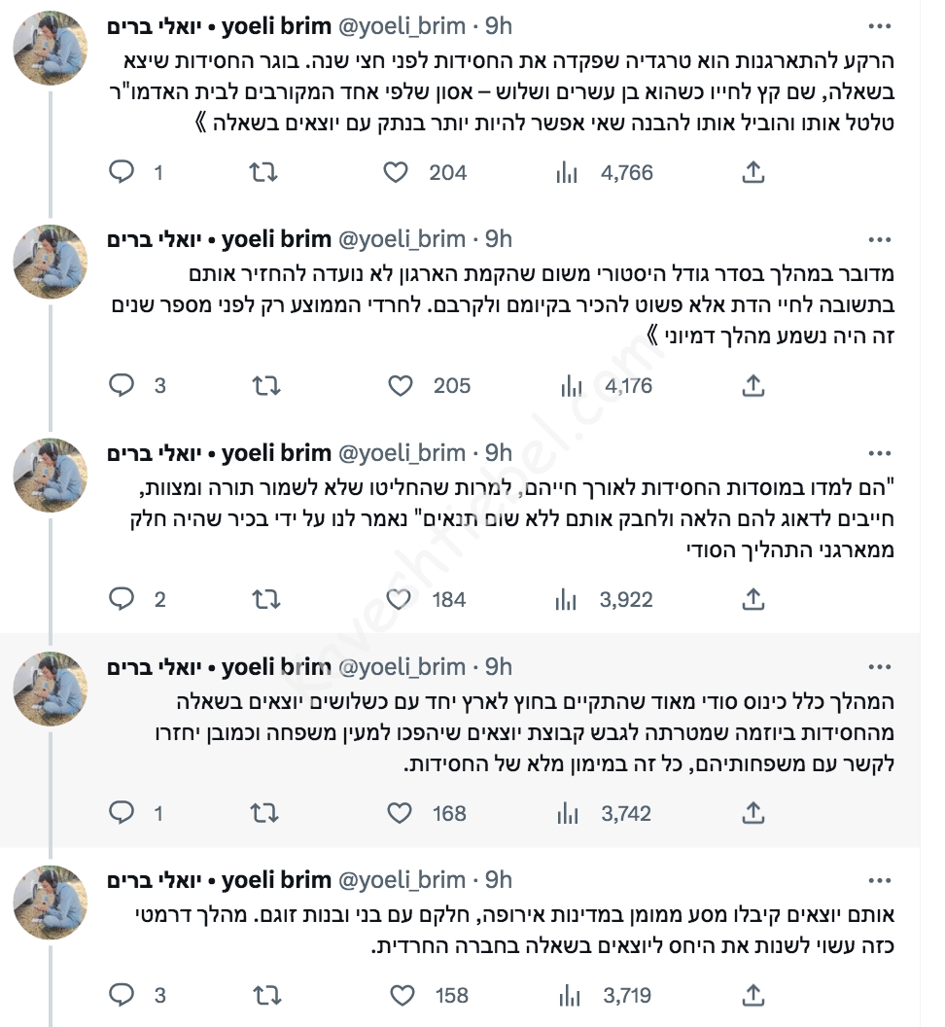Like the tweet showing 184 likes
The height and width of the screenshot is (1027, 945).
tap(397, 599)
